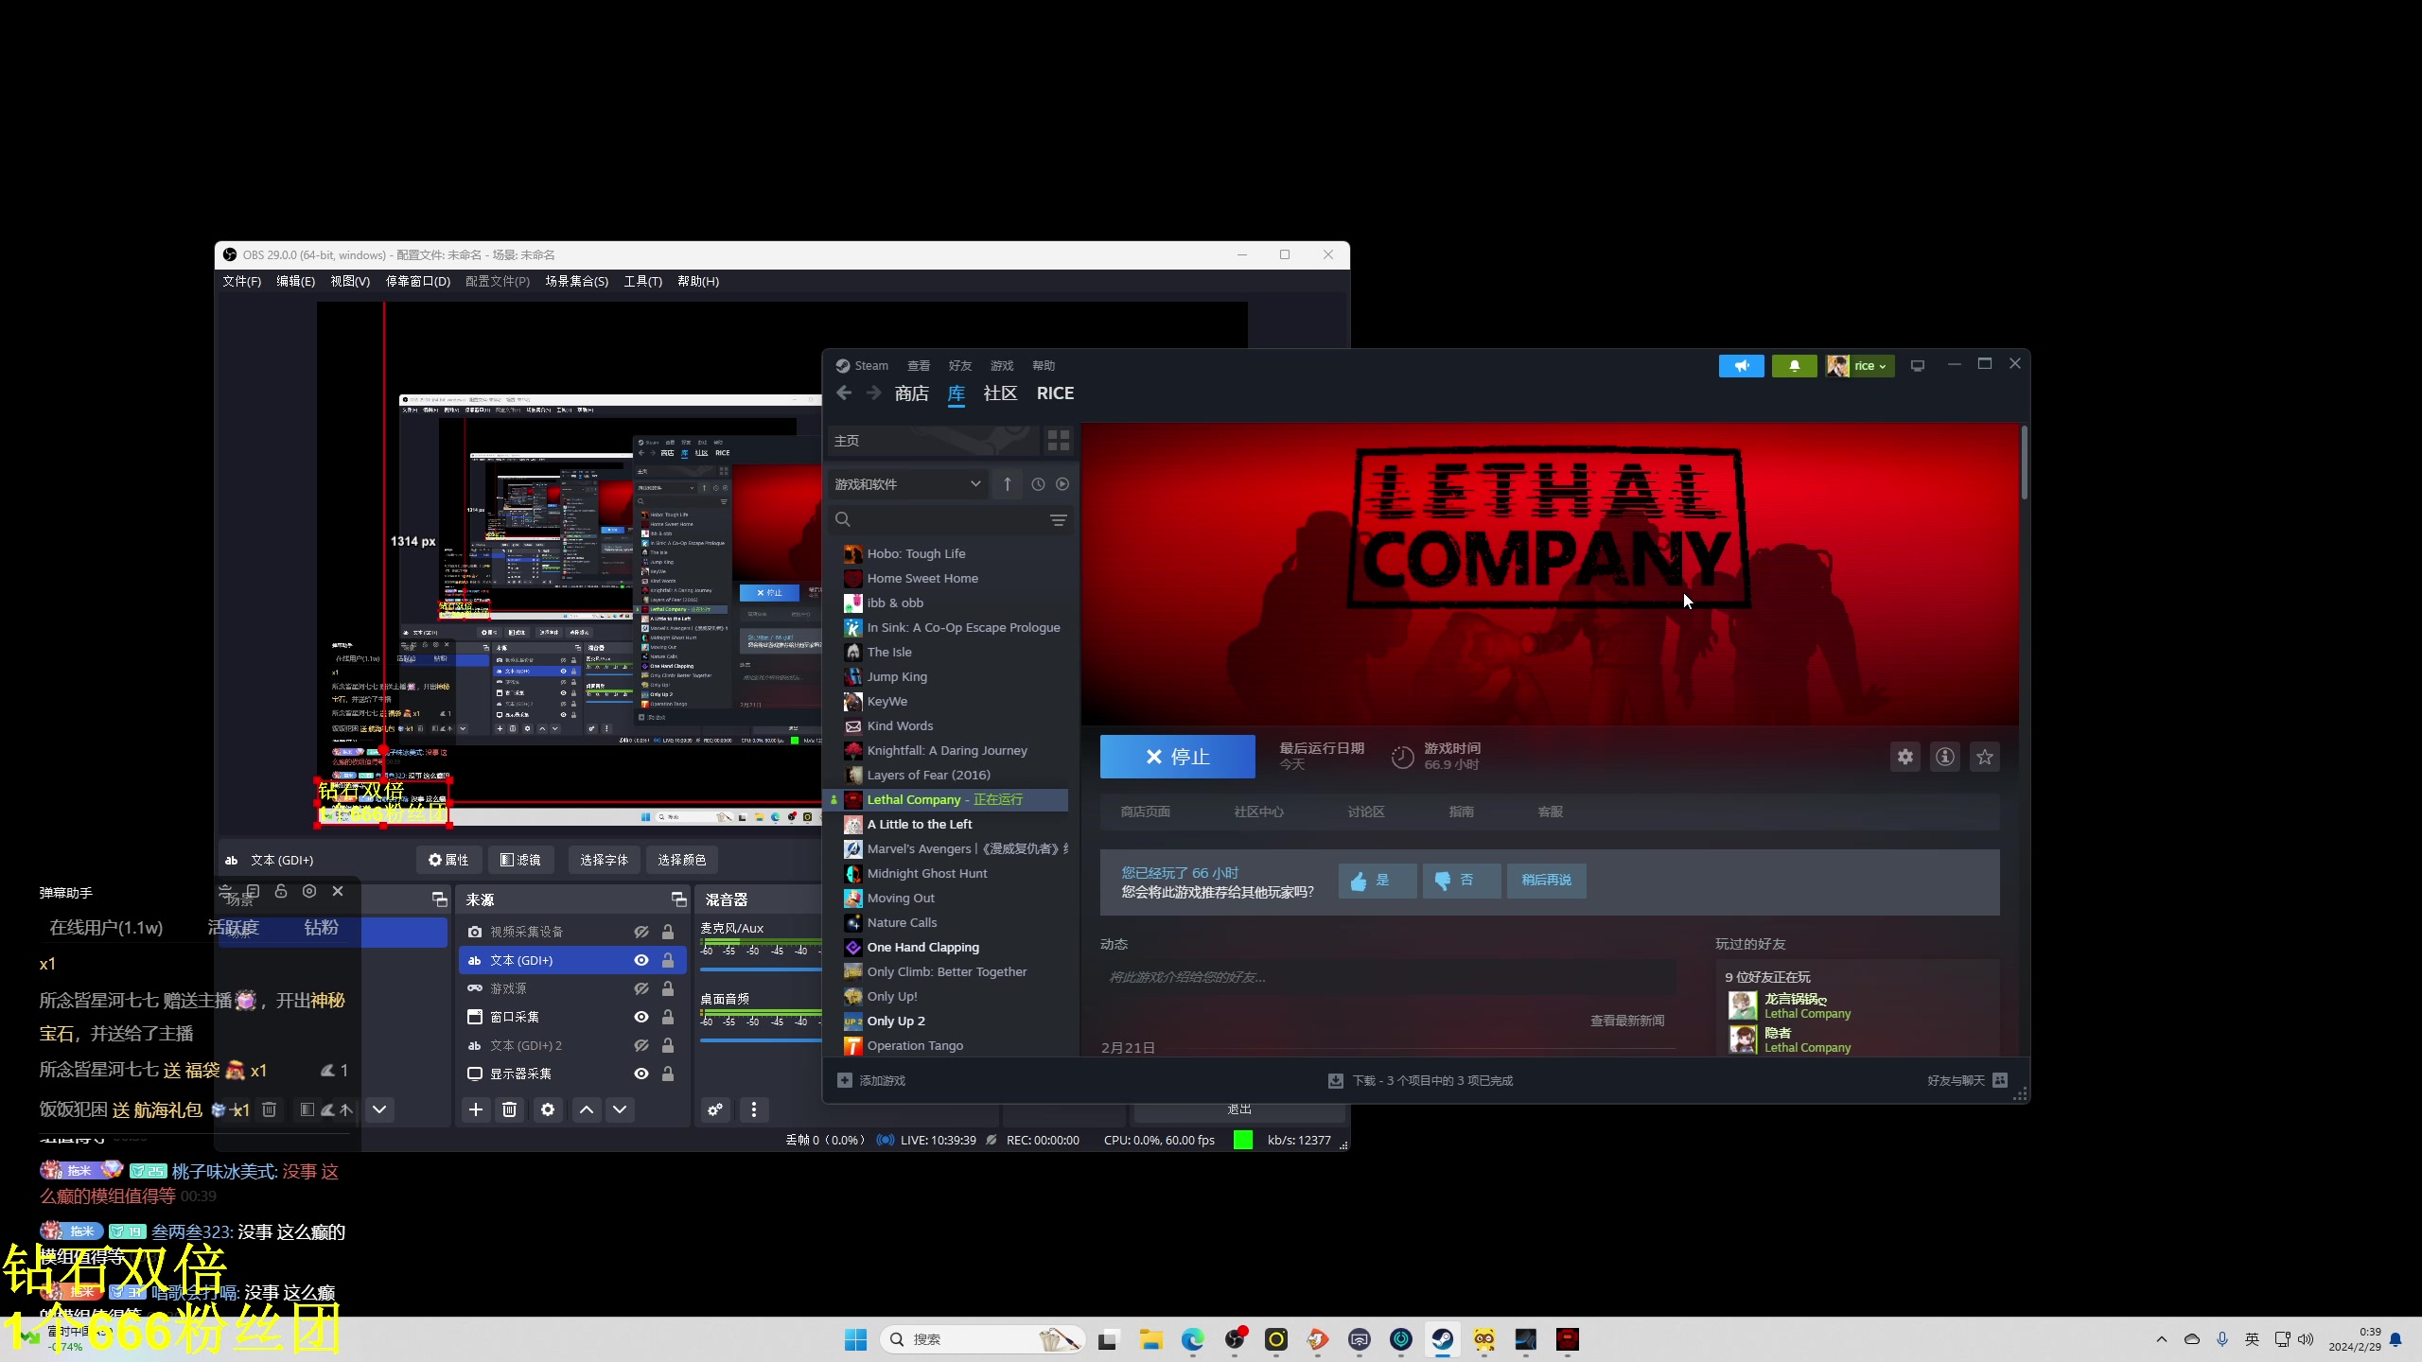Show the 游戏源 source
Screen dimensions: 2422x1362
pos(641,988)
